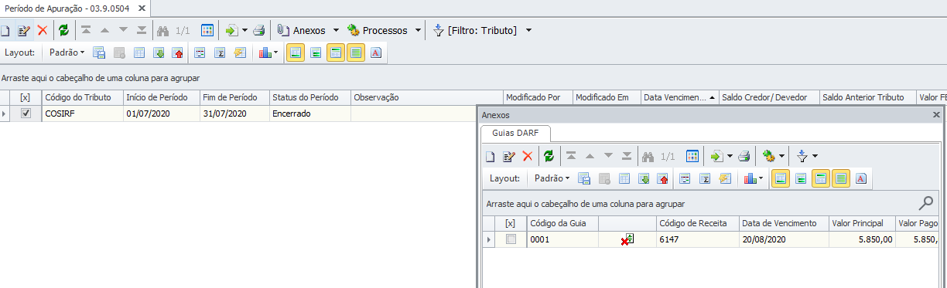Click processes gear icon in Anexos toolbar
This screenshot has width=947, height=288.
click(768, 156)
